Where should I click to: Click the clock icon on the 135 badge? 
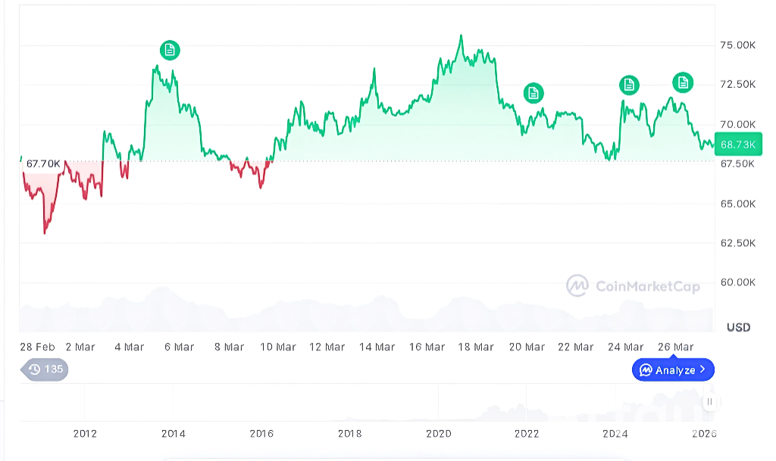point(34,369)
